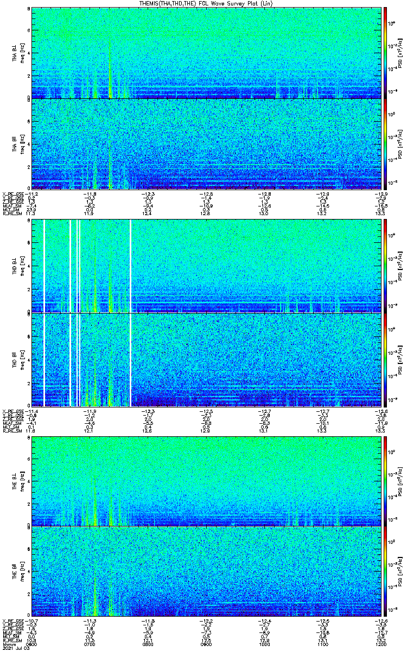Click the THD B-perpendicular spectrogram panel
Viewport: 407px width, 652px height.
206,267
